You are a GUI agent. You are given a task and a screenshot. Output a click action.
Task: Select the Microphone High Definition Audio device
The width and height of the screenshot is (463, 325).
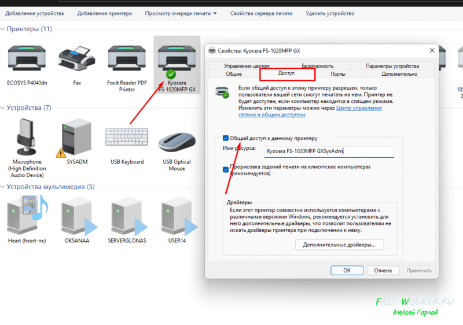point(27,137)
